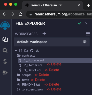This screenshot has height=95, width=92.
Task: Click the WORKSPACES label
Action: pos(26,34)
